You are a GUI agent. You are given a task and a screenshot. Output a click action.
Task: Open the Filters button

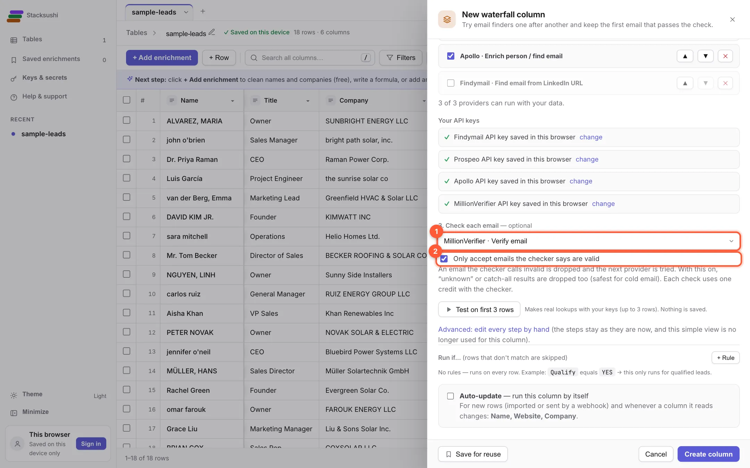click(401, 58)
